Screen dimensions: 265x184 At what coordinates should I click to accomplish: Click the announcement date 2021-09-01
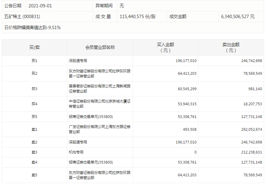[40, 6]
